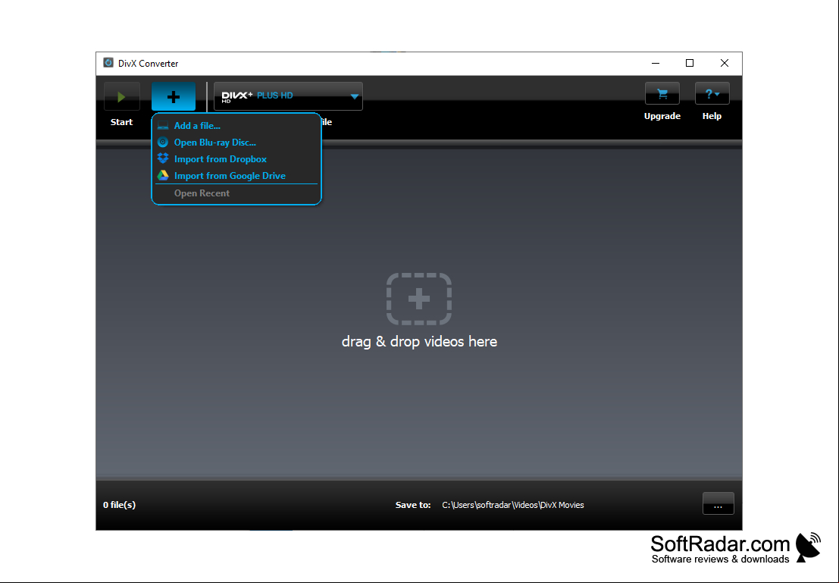Click the Blu-ray disc icon
Image resolution: width=839 pixels, height=583 pixels.
(163, 142)
